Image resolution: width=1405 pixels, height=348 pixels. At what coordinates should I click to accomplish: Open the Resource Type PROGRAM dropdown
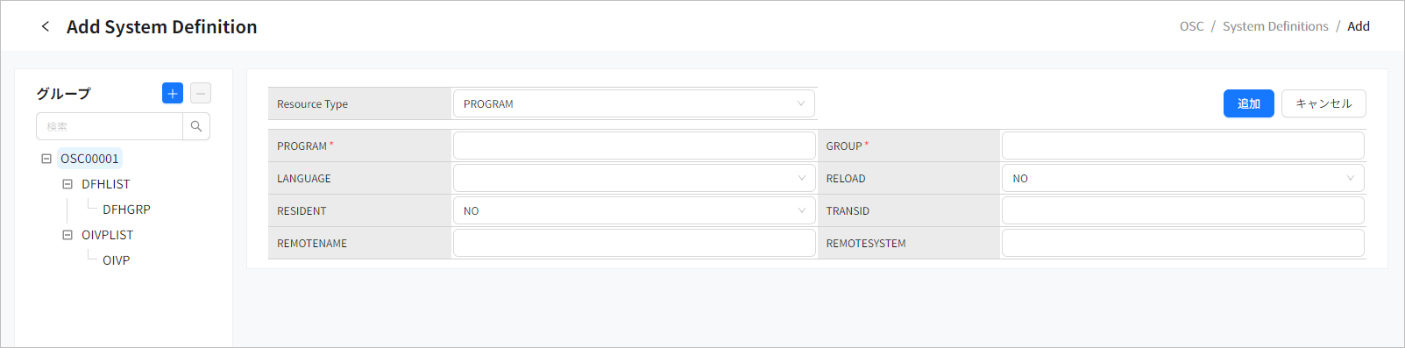[x=634, y=103]
